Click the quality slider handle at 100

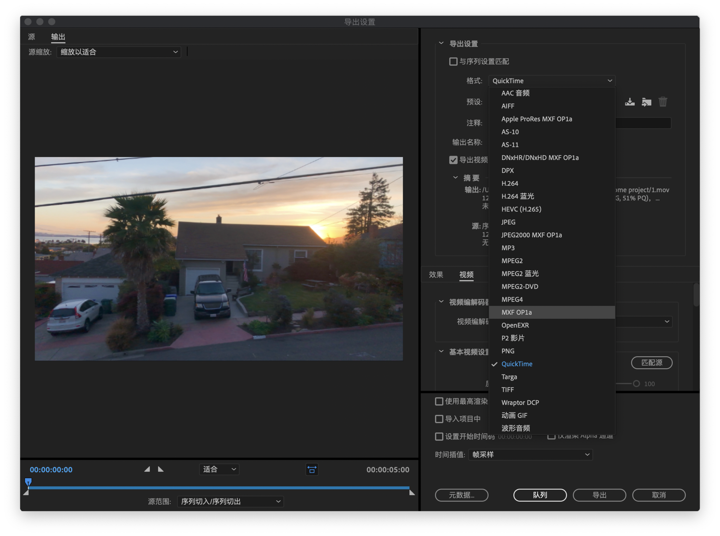[636, 383]
